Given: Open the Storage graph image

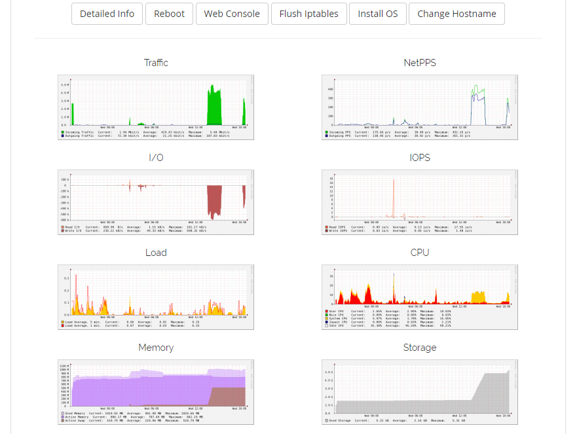Looking at the screenshot, I should click(420, 391).
